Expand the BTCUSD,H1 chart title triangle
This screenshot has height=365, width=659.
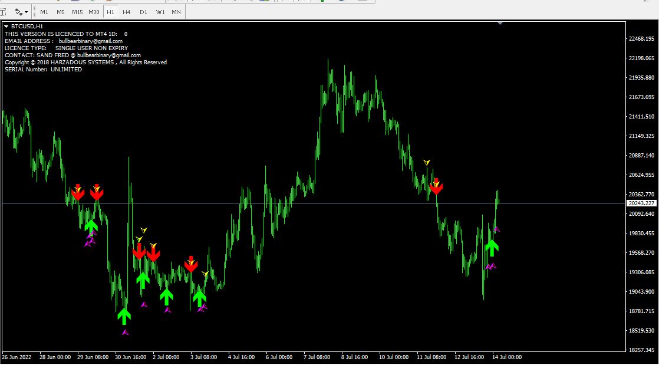[6, 27]
